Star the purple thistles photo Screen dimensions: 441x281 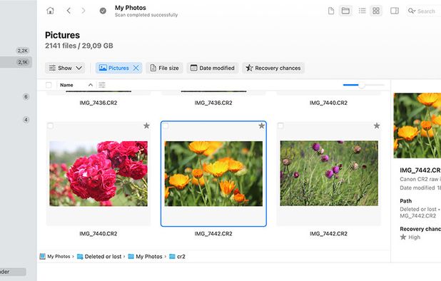377,126
